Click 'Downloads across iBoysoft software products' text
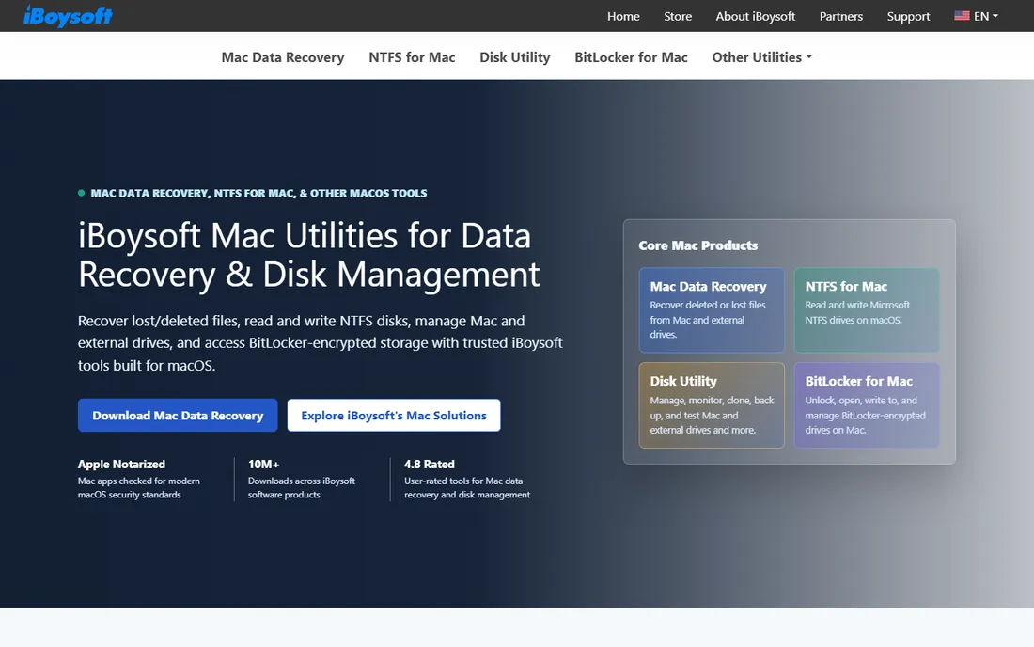The height and width of the screenshot is (647, 1034). (x=302, y=488)
